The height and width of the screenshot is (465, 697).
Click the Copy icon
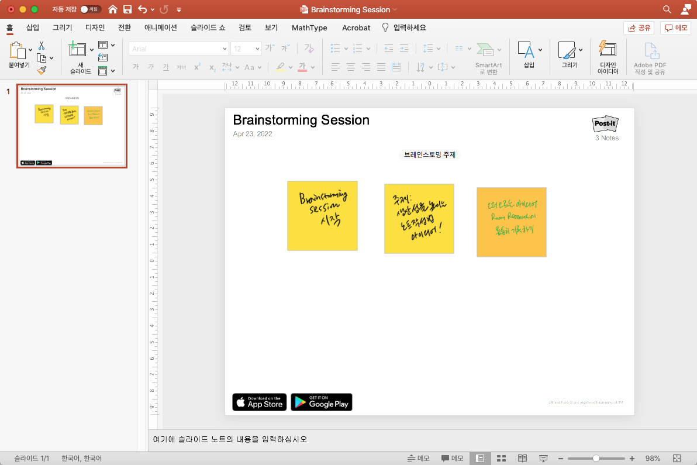42,58
